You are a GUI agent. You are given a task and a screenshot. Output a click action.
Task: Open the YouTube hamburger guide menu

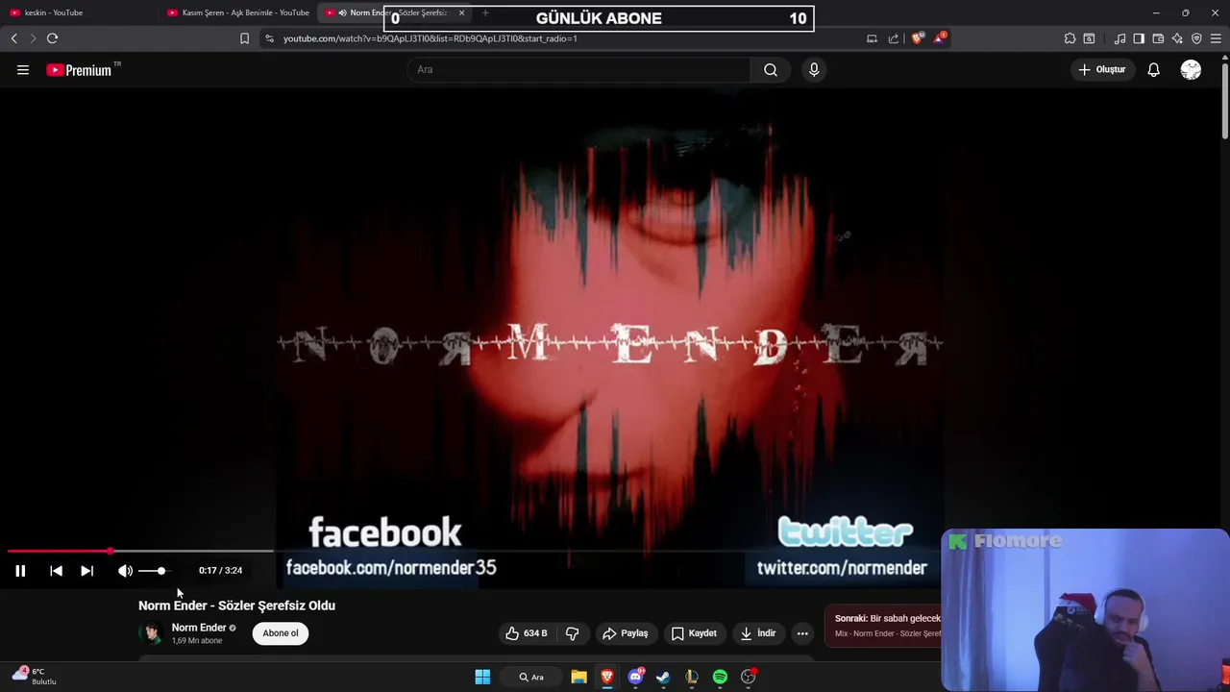[x=23, y=69]
